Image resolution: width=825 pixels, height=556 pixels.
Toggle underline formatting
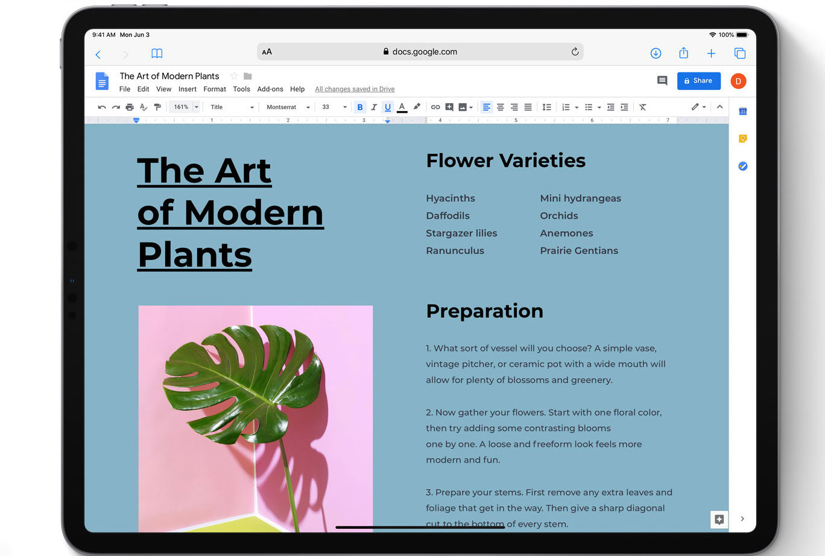[388, 107]
